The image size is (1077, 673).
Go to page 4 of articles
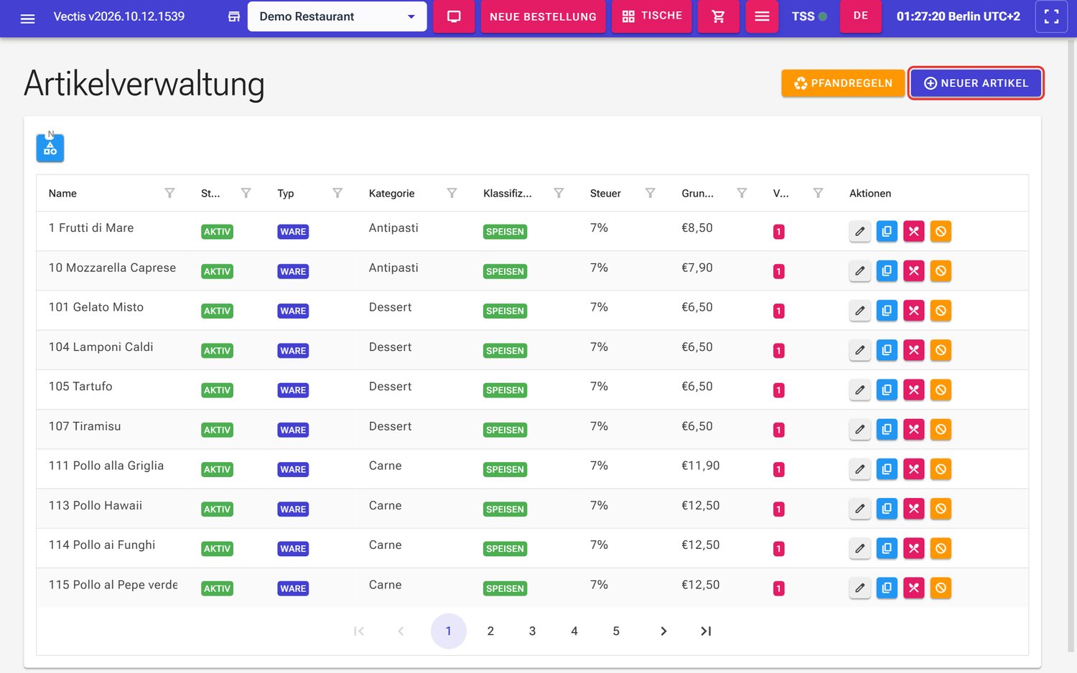click(574, 631)
